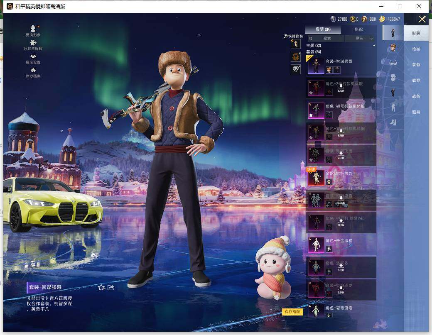Select the 角色-千金淑猫 outfit row
Viewport: 432px width, 335px height.
point(341,245)
